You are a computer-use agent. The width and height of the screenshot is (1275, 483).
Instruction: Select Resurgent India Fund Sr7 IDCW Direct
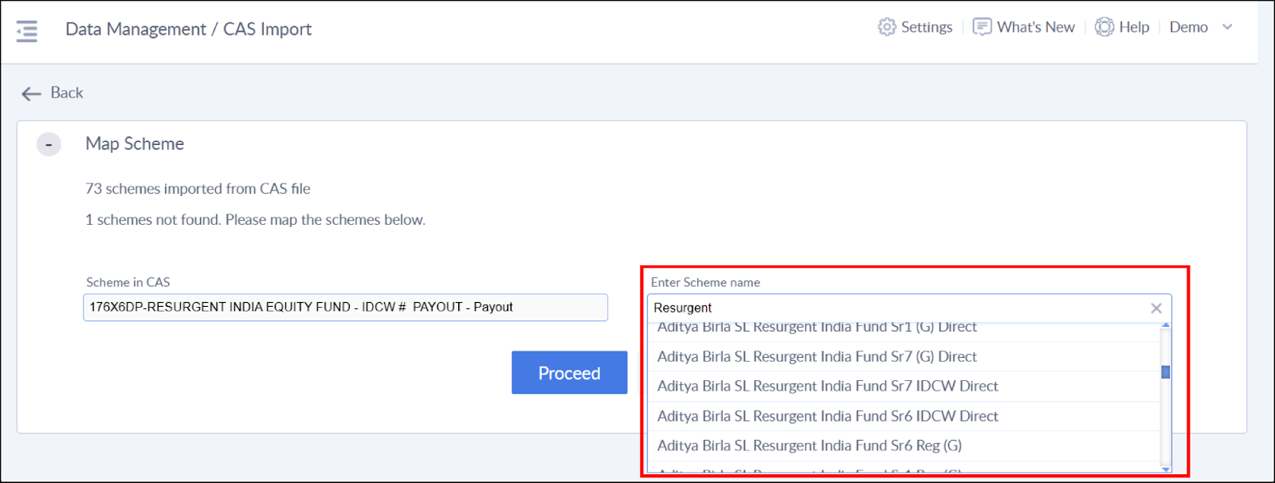[904, 387]
